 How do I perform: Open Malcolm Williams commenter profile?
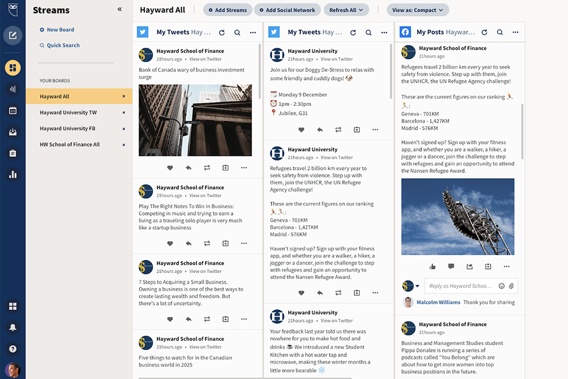coord(438,302)
